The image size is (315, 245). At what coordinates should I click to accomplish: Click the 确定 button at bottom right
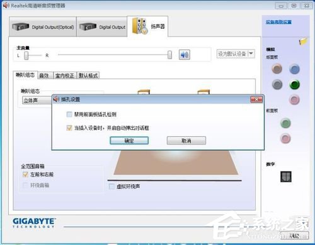click(x=295, y=236)
